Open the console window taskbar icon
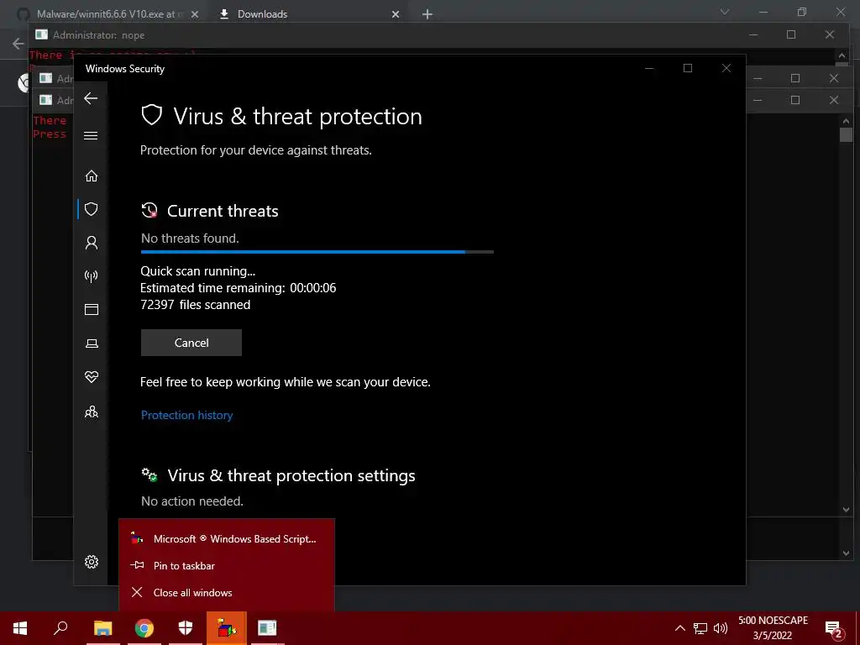Viewport: 860px width, 645px height. [267, 628]
